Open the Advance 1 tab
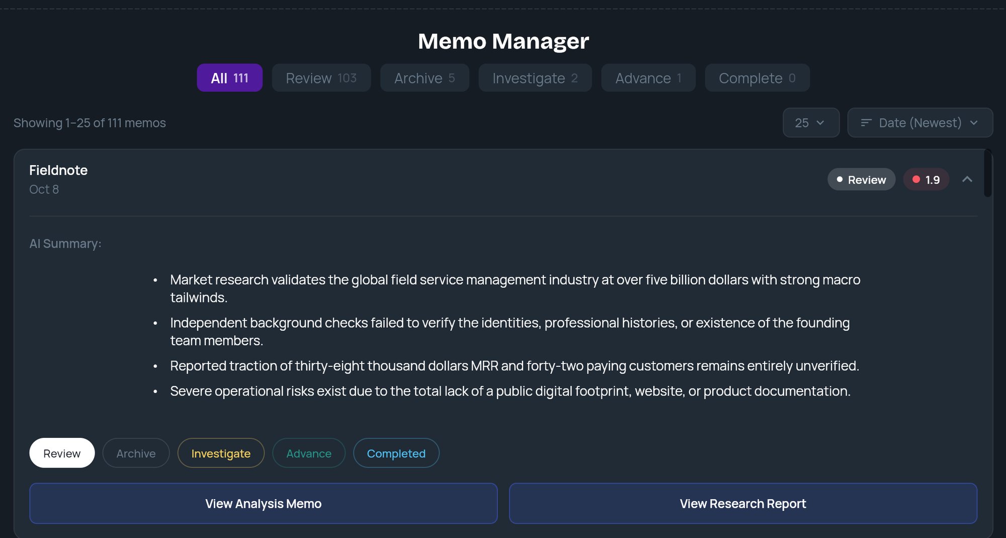This screenshot has width=1006, height=538. (x=648, y=78)
